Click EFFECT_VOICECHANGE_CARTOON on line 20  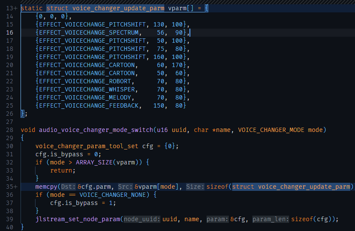pyautogui.click(x=87, y=65)
